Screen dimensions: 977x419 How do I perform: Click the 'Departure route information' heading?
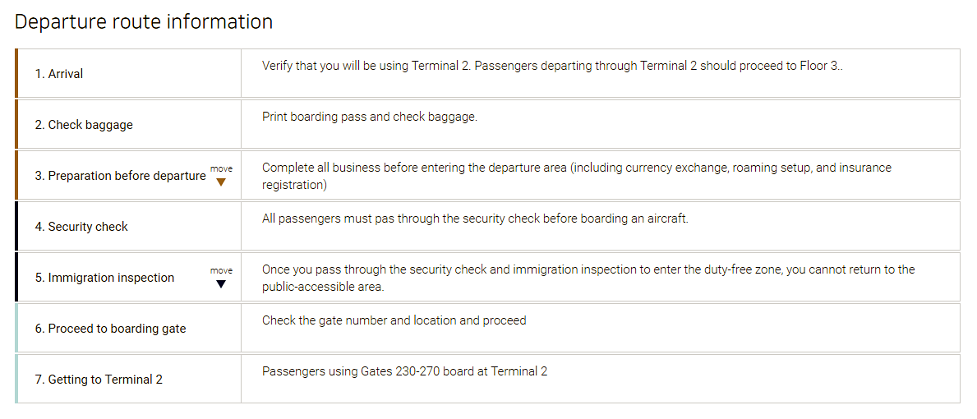click(x=144, y=22)
